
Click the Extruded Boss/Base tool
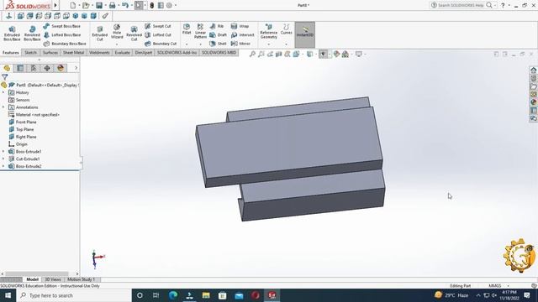point(12,34)
